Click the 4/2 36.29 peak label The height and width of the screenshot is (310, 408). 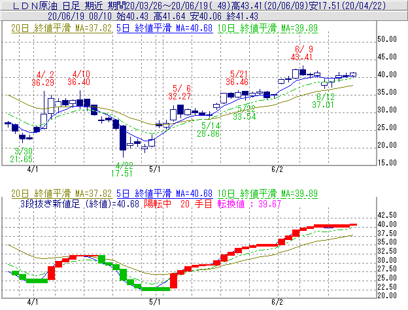pos(43,78)
